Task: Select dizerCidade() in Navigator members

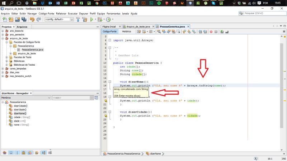Action: (20, 106)
